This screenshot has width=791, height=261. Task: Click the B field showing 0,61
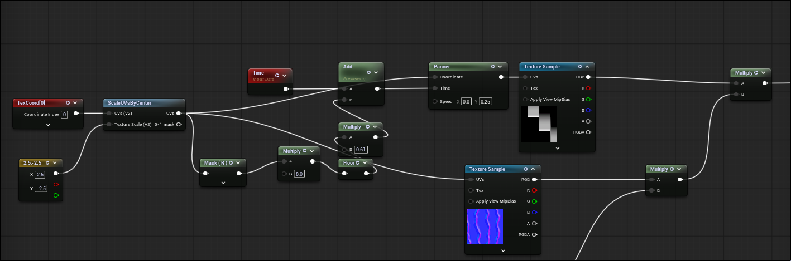click(x=361, y=150)
